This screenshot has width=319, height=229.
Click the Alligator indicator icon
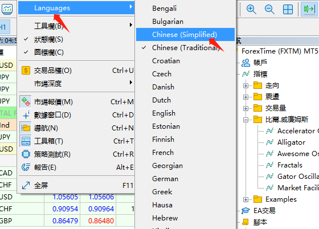(270, 142)
